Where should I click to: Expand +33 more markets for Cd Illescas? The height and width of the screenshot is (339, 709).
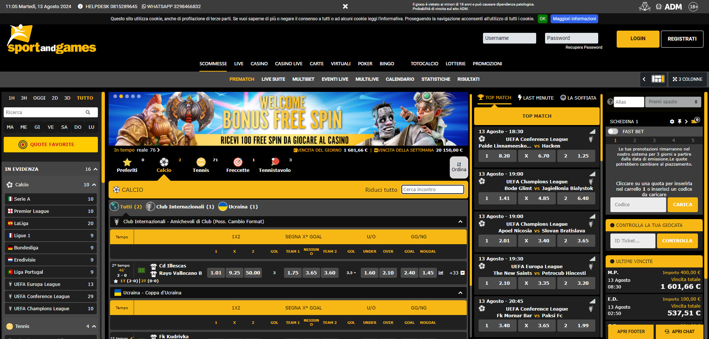tap(457, 273)
